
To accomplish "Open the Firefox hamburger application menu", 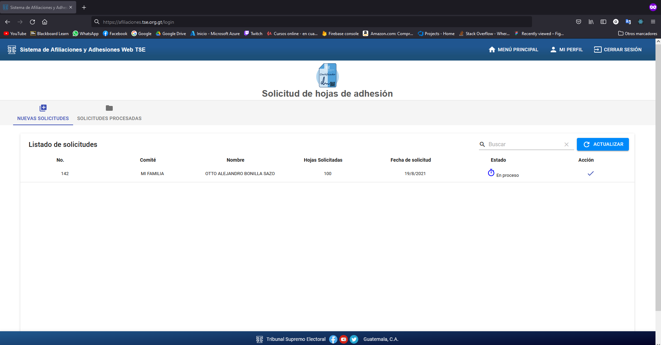I will pyautogui.click(x=653, y=22).
